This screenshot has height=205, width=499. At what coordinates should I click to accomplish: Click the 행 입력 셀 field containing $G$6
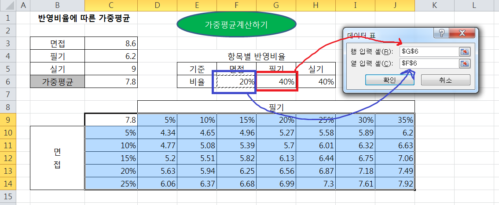pos(428,51)
